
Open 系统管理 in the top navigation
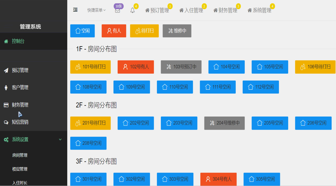pos(259,10)
